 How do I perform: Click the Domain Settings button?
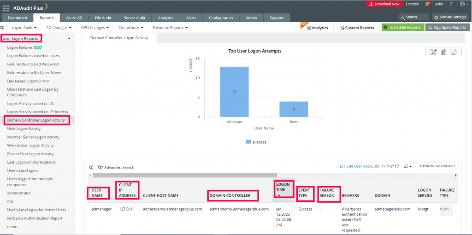(450, 17)
